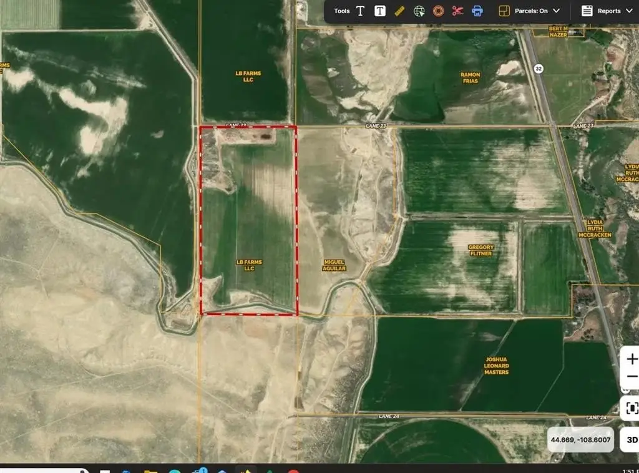Screen dimensions: 639x473
Task: Switch map to 3D view
Action: pos(632,440)
